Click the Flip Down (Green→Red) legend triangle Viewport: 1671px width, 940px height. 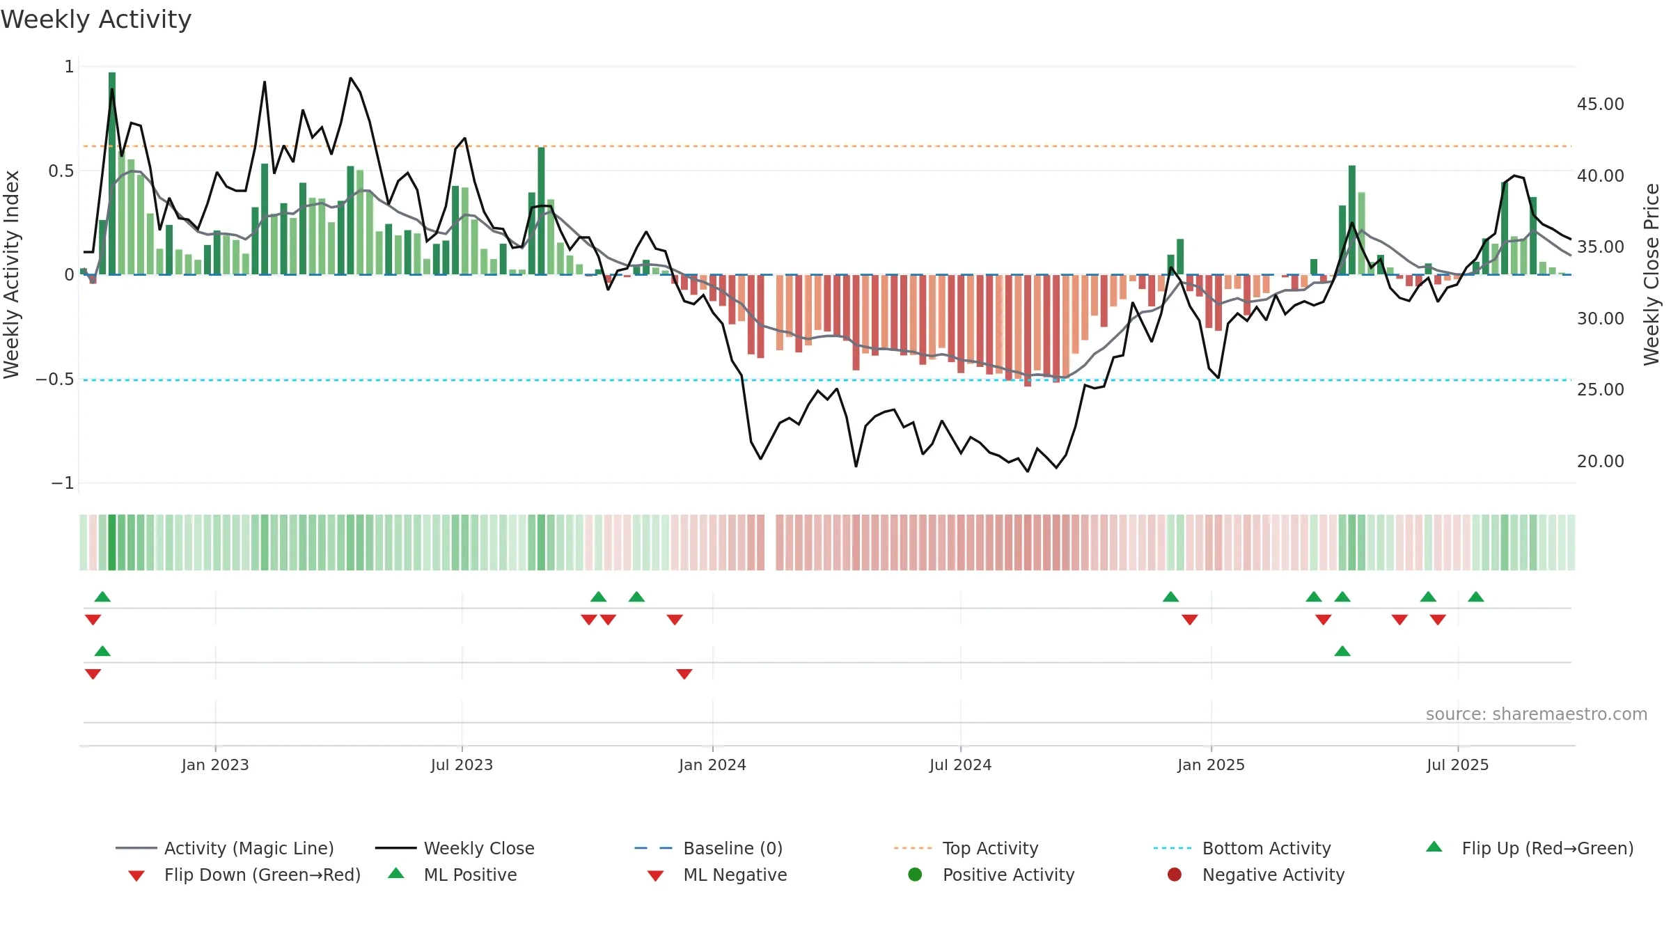[136, 875]
